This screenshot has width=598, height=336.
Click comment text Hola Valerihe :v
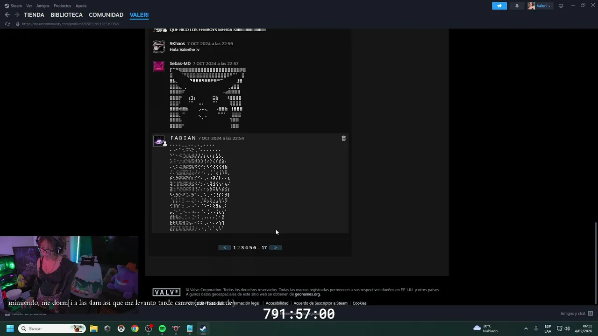(185, 49)
